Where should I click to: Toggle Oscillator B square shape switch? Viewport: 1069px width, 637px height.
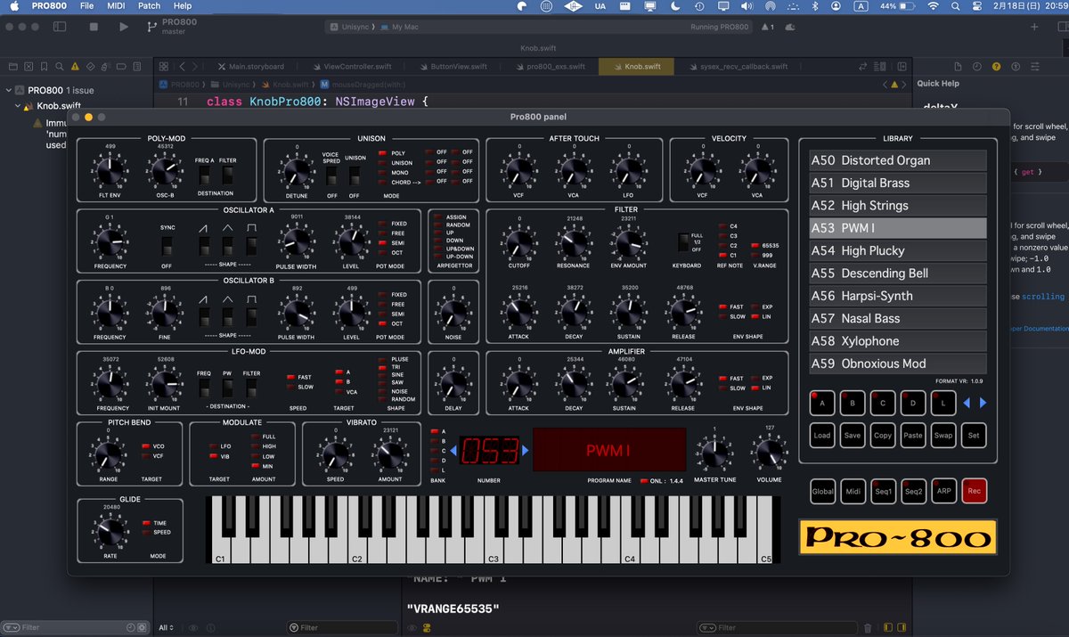pyautogui.click(x=252, y=317)
